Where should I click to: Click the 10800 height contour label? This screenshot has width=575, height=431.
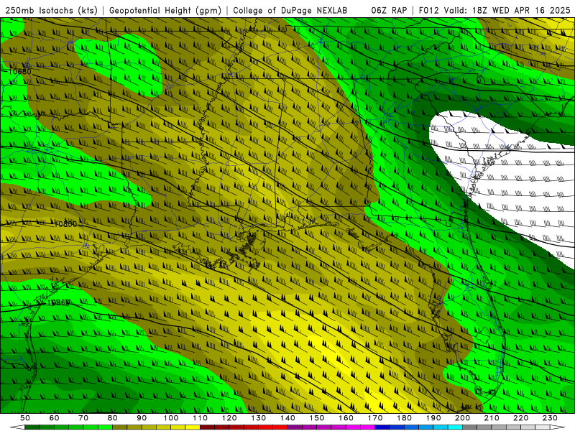(65, 224)
